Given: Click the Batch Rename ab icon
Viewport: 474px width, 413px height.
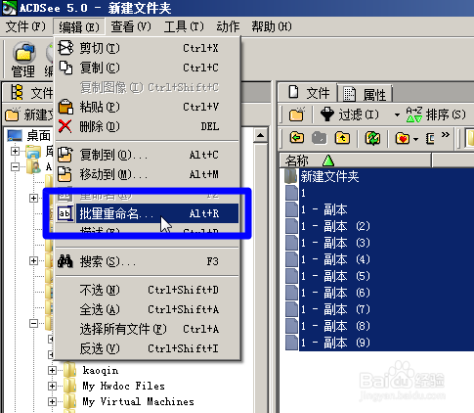Looking at the screenshot, I should pos(65,213).
